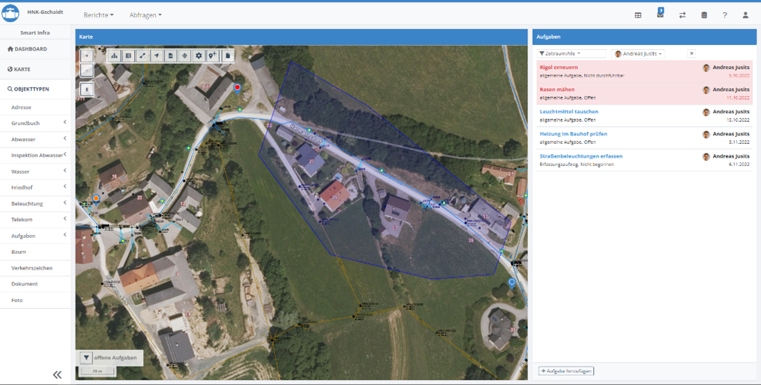Image resolution: width=761 pixels, height=385 pixels.
Task: Select the crosshair target tool on the map
Action: 185,56
